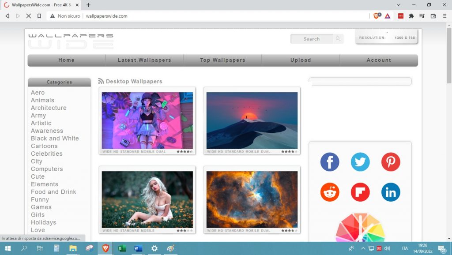Click the search magnifier icon button
Viewport: 452px width, 255px height.
click(x=338, y=39)
